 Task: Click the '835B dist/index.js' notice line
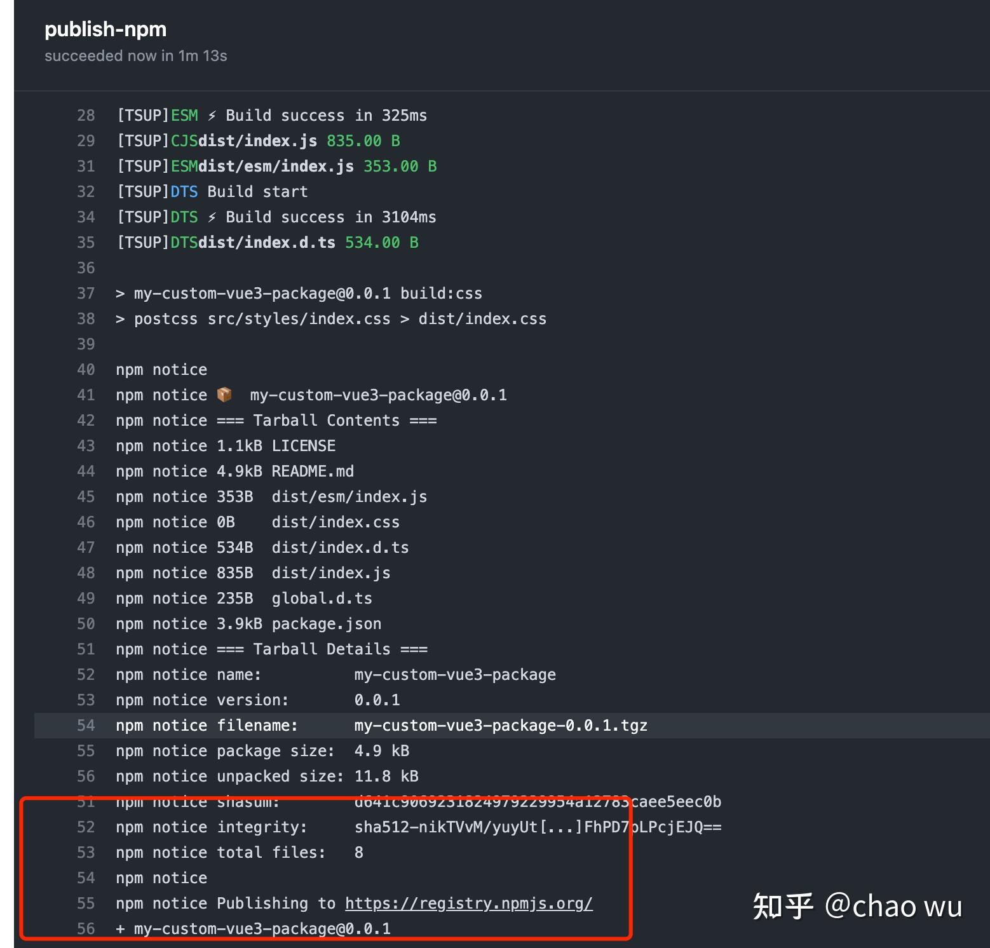253,573
